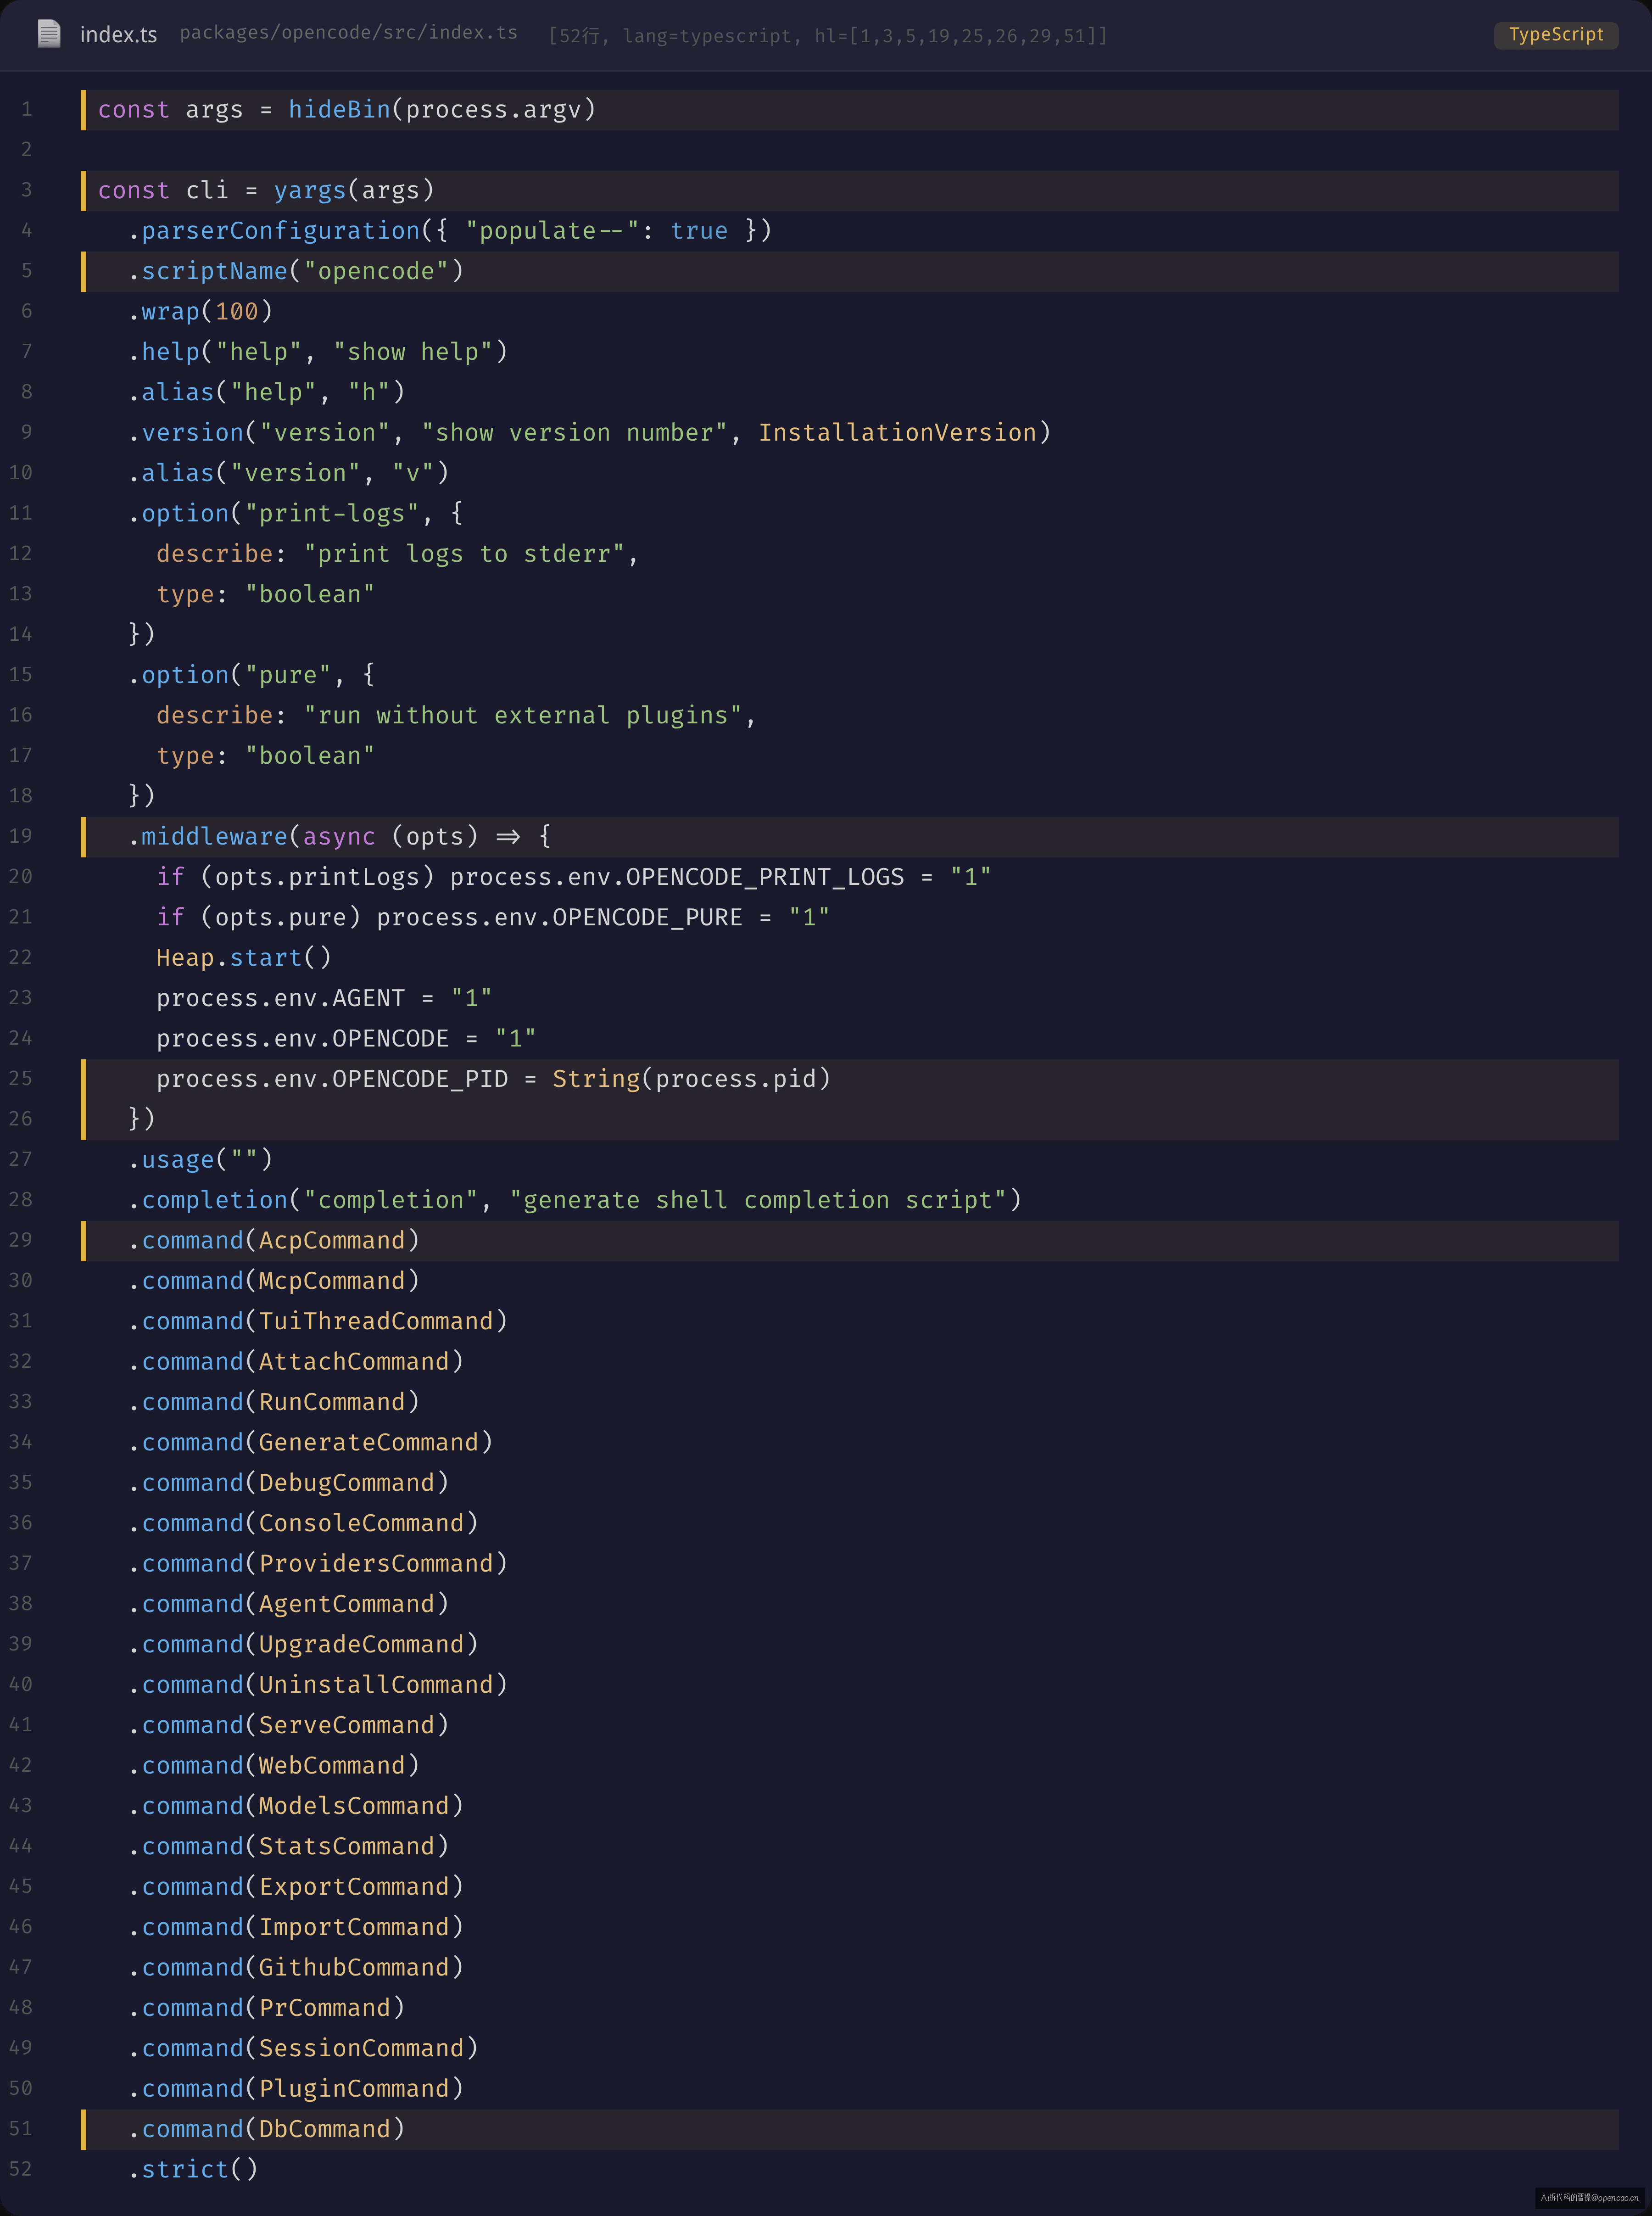Click UninstallCommand on line 40
1652x2216 pixels.
pyautogui.click(x=376, y=1685)
